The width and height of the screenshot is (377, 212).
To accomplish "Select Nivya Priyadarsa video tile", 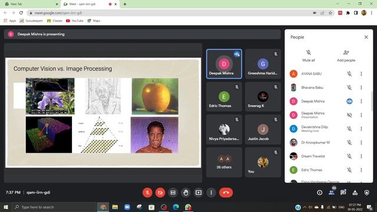I will pyautogui.click(x=224, y=130).
